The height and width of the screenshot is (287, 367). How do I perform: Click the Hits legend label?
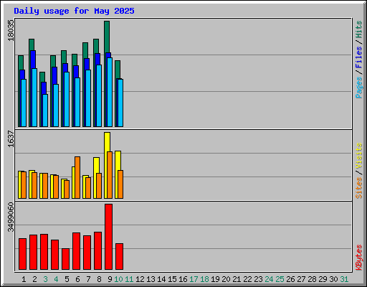(x=358, y=29)
